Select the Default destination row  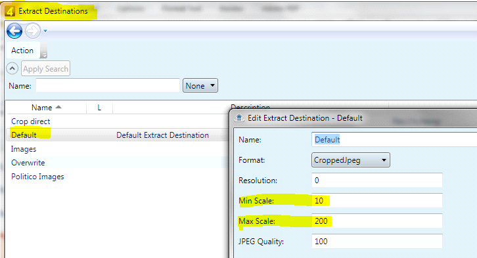pos(117,135)
